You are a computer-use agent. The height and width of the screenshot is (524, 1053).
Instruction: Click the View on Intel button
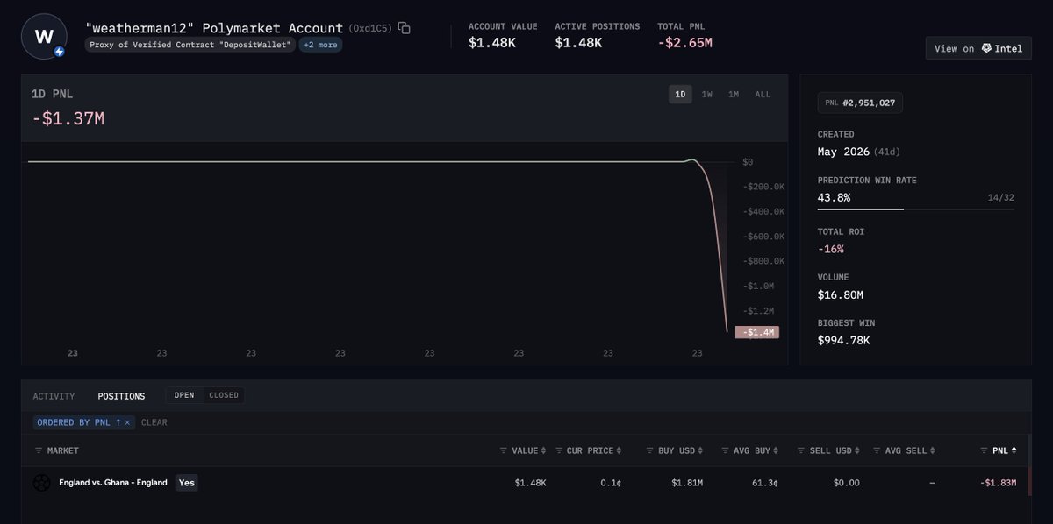978,48
